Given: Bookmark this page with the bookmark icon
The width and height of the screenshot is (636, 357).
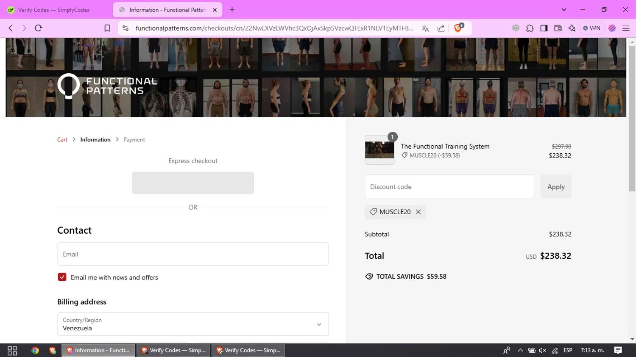Looking at the screenshot, I should [x=107, y=28].
